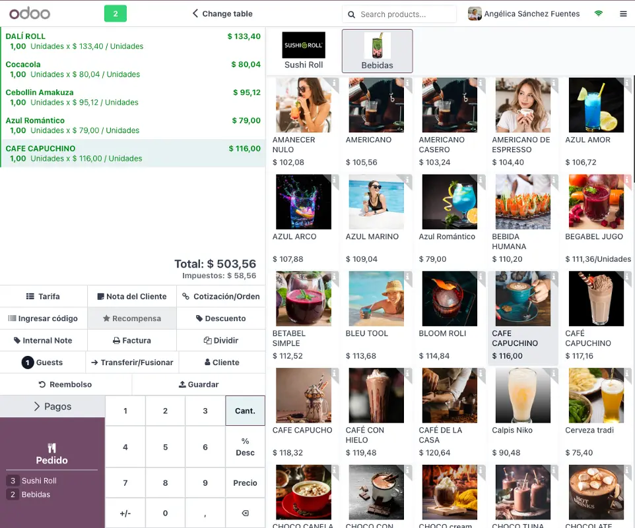Add a Nota del Cliente
The image size is (635, 528).
[x=132, y=297]
